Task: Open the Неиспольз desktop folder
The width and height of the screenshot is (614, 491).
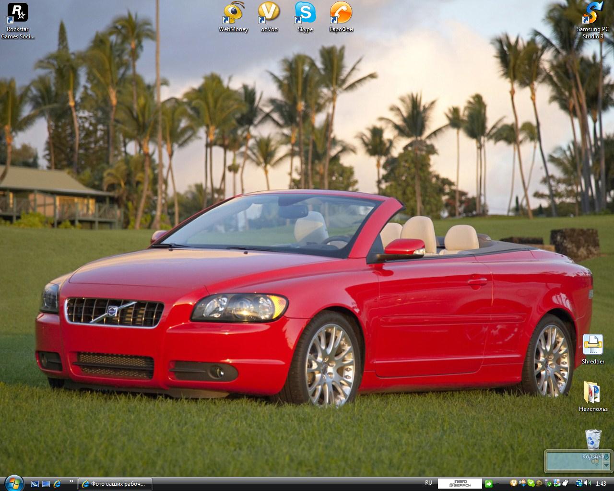Action: pos(593,397)
